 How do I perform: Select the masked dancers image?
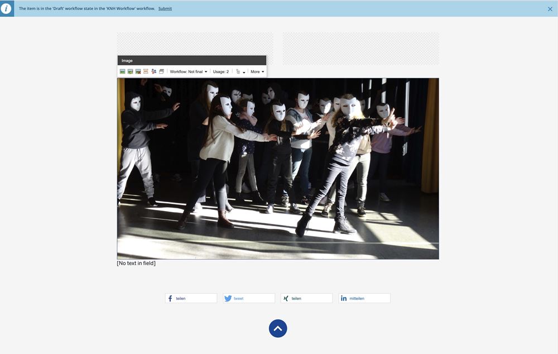[x=278, y=168]
